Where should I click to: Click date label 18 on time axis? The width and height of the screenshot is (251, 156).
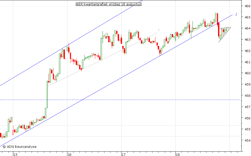pos(178,154)
